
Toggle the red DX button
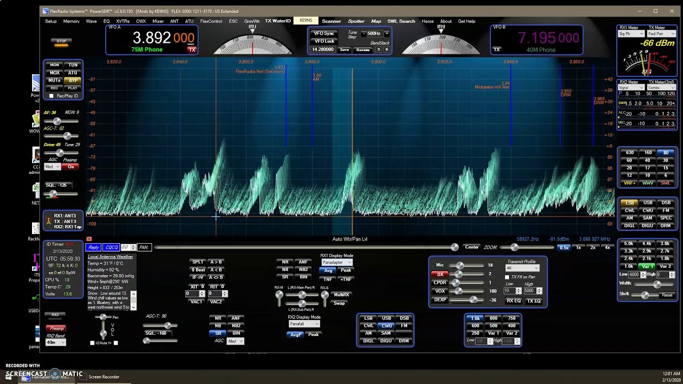click(x=440, y=274)
